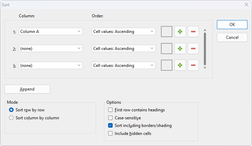Close the Sort dialog with X
The width and height of the screenshot is (252, 146).
coord(246,5)
